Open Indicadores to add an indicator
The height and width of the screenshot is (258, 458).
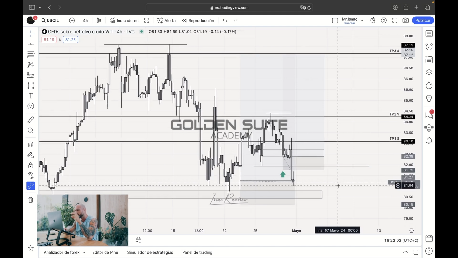[124, 20]
